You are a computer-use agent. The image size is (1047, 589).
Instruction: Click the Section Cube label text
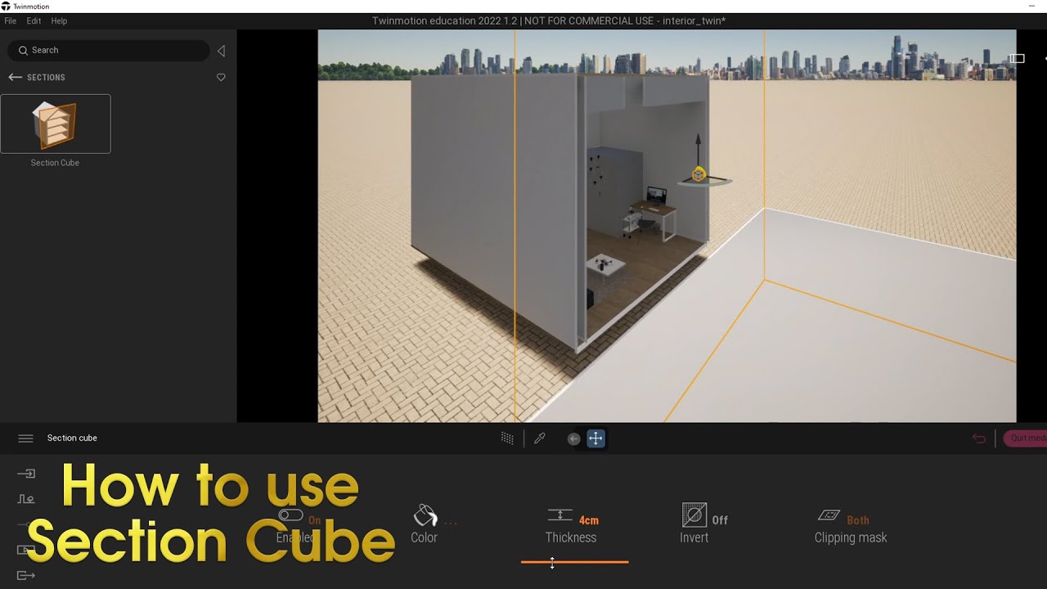click(x=56, y=163)
